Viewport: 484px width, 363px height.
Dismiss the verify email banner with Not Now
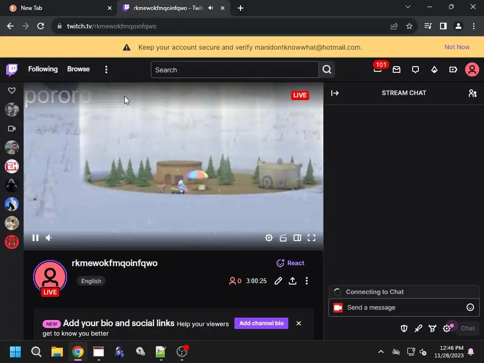[457, 47]
